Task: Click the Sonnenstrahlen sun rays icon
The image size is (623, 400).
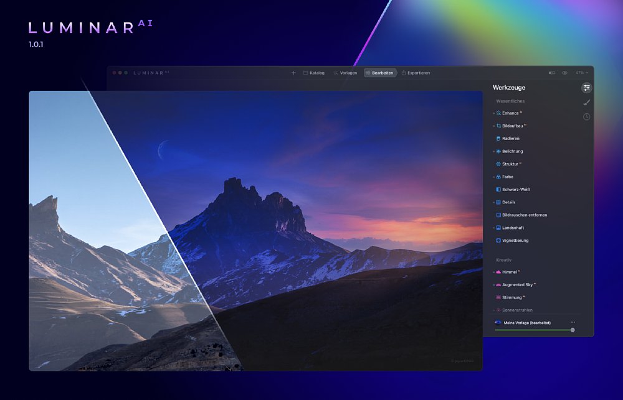Action: tap(498, 310)
